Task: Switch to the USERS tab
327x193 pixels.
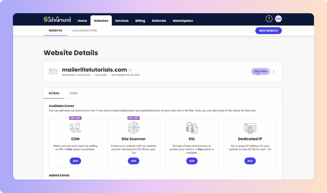Action: click(73, 93)
